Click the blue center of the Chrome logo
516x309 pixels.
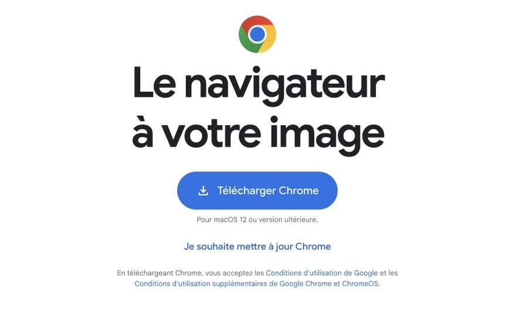click(257, 34)
